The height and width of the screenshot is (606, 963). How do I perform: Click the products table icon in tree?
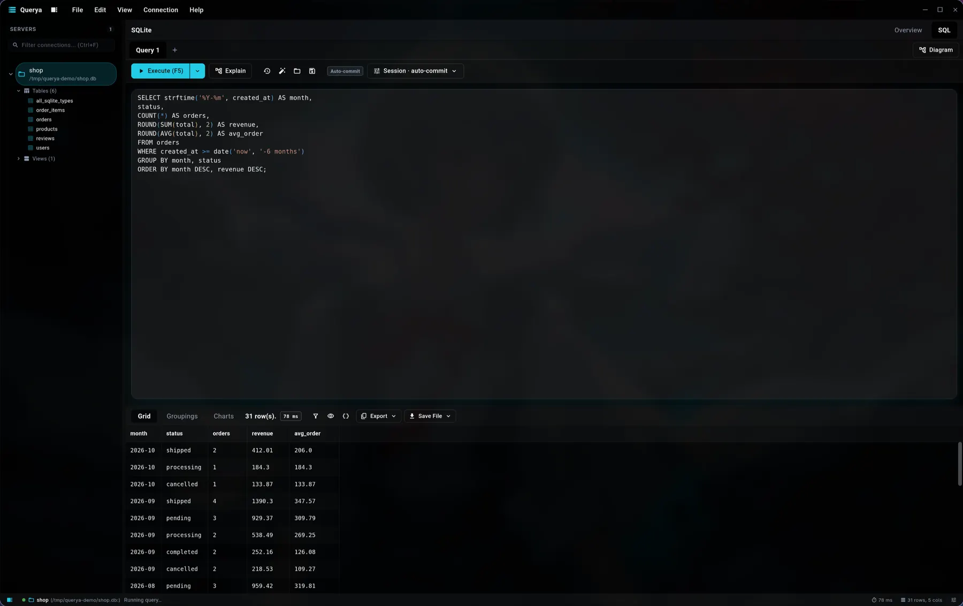point(30,129)
